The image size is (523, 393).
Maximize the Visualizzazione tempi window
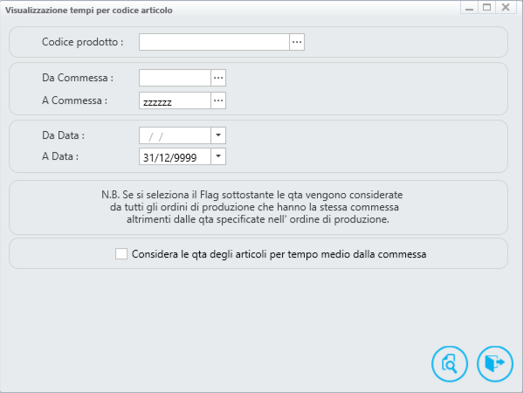point(486,7)
